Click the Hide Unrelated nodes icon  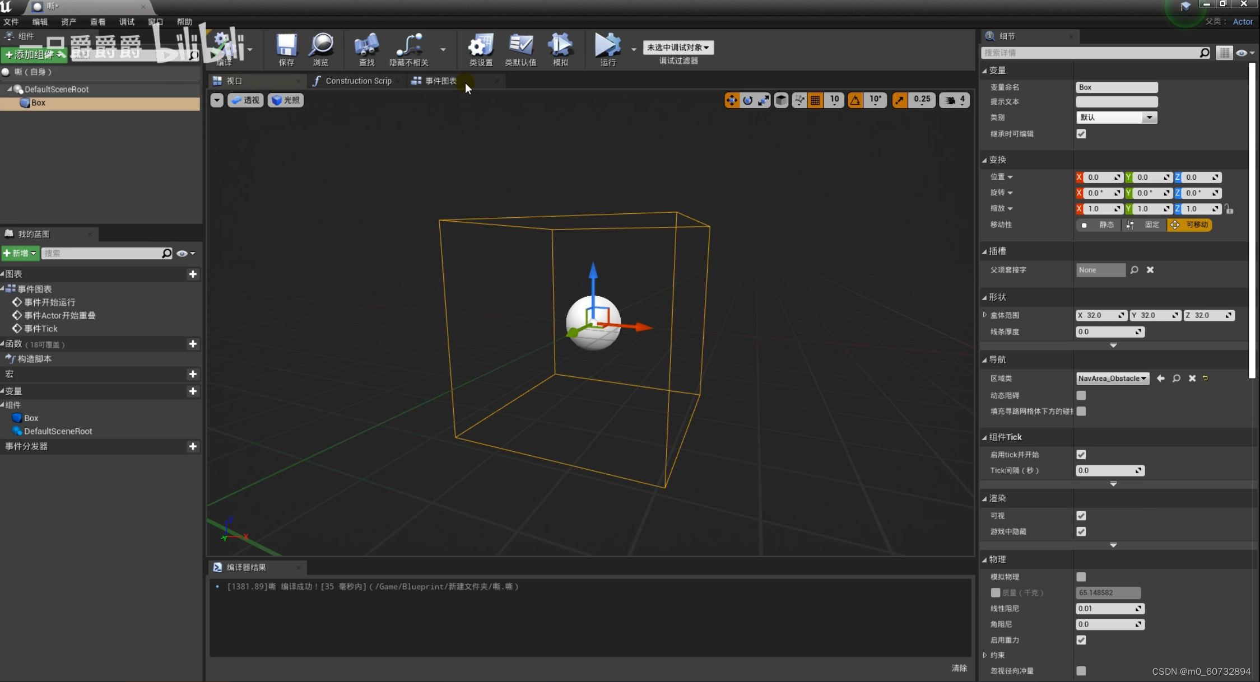[x=408, y=49]
